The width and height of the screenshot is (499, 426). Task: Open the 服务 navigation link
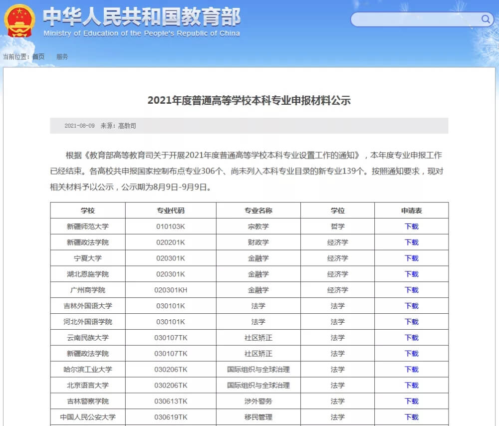click(x=62, y=57)
